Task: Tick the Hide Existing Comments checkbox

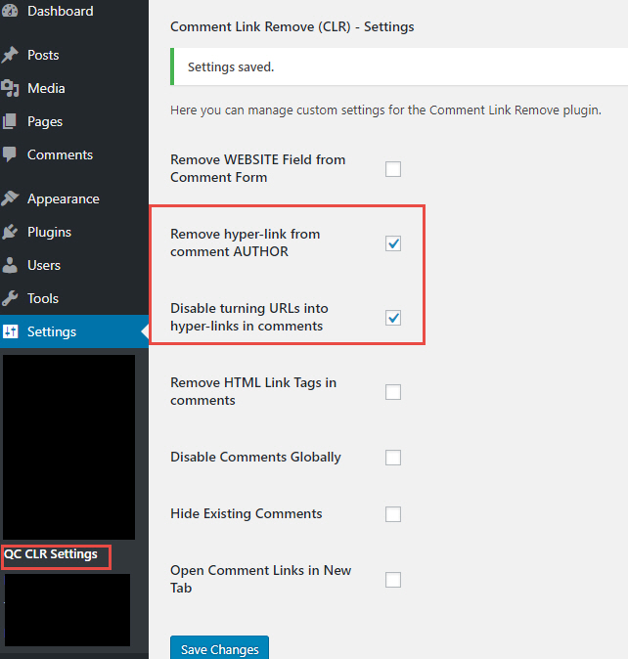Action: [393, 513]
